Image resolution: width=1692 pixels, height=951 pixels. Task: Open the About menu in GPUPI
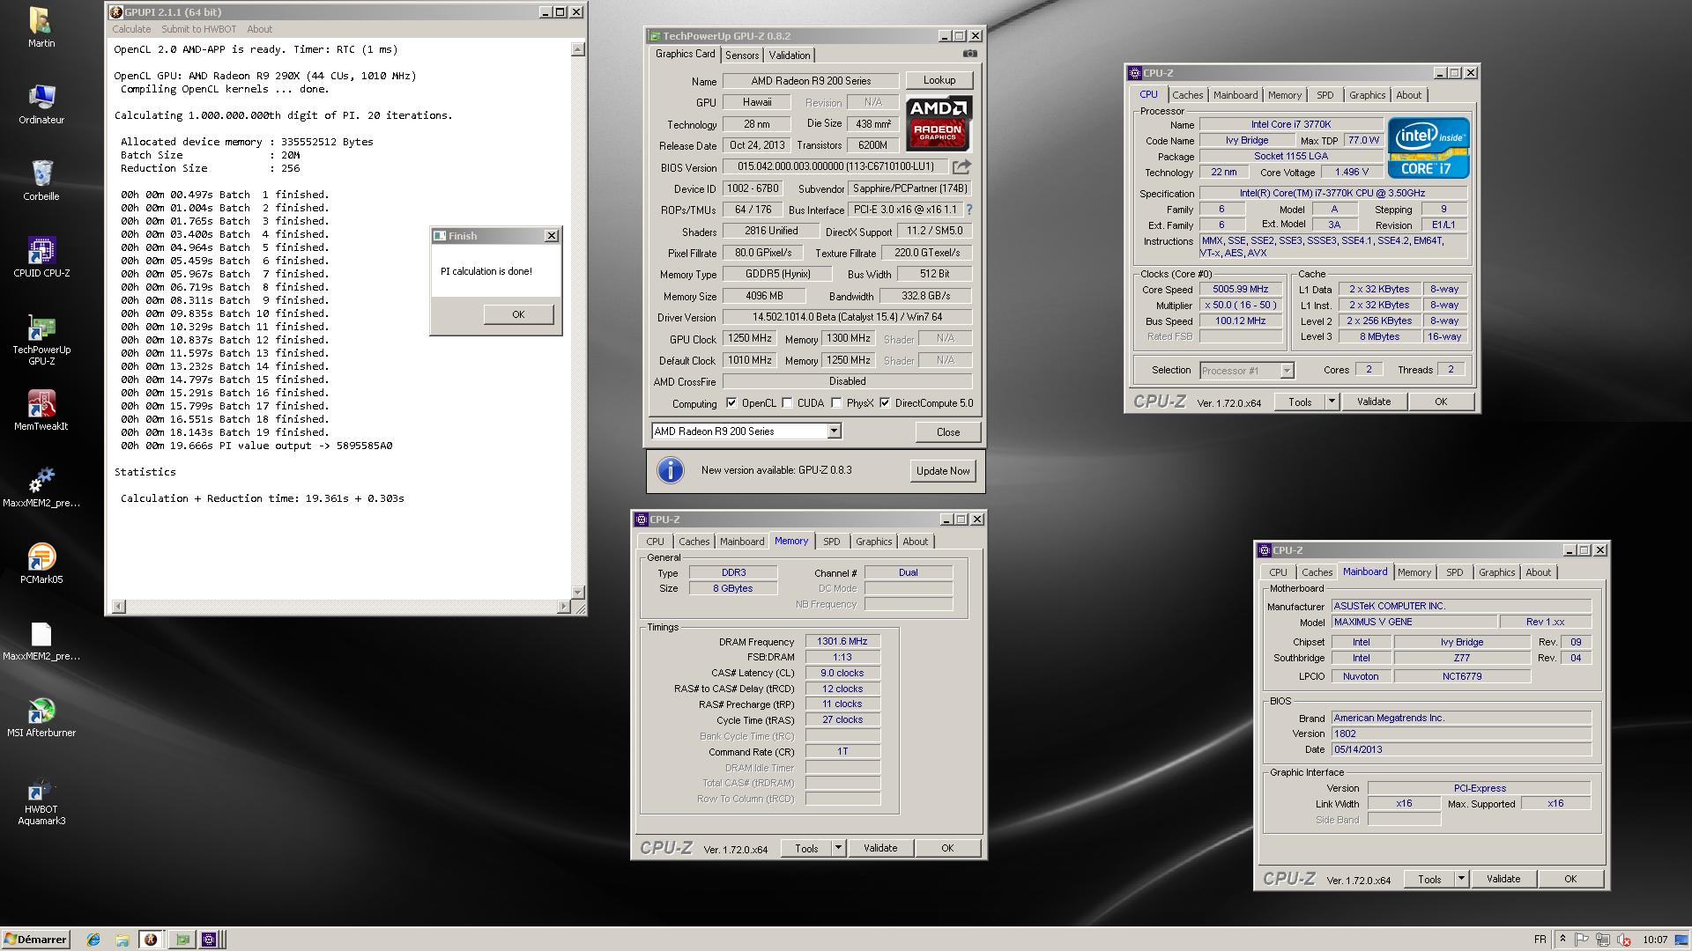(x=259, y=29)
